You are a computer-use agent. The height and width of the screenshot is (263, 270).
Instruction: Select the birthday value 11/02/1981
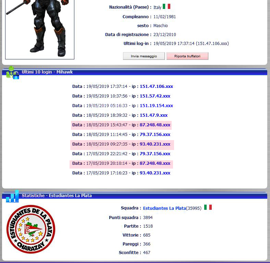[x=164, y=17]
